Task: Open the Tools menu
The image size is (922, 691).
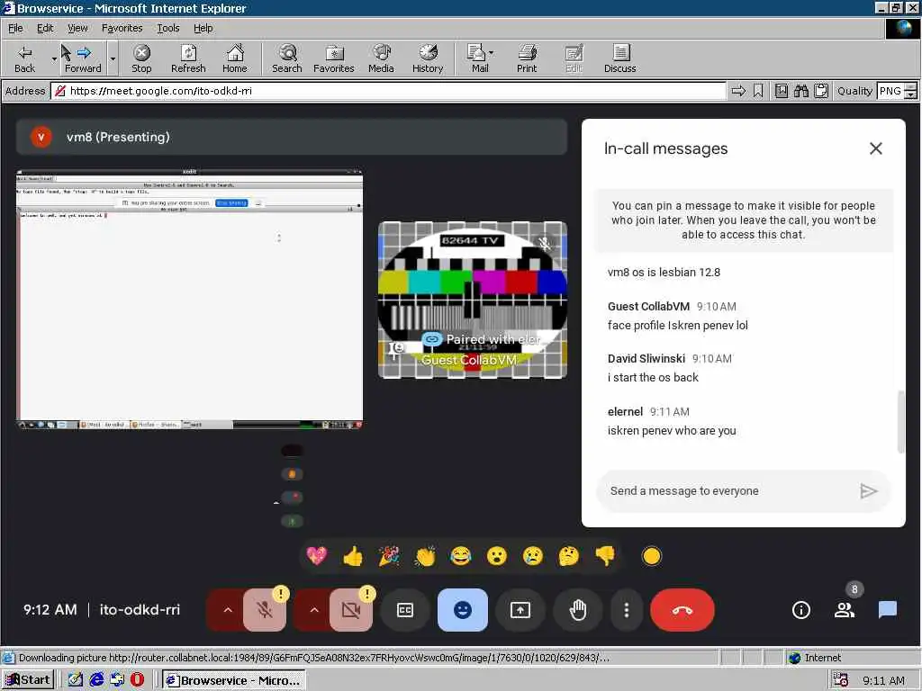Action: point(167,28)
